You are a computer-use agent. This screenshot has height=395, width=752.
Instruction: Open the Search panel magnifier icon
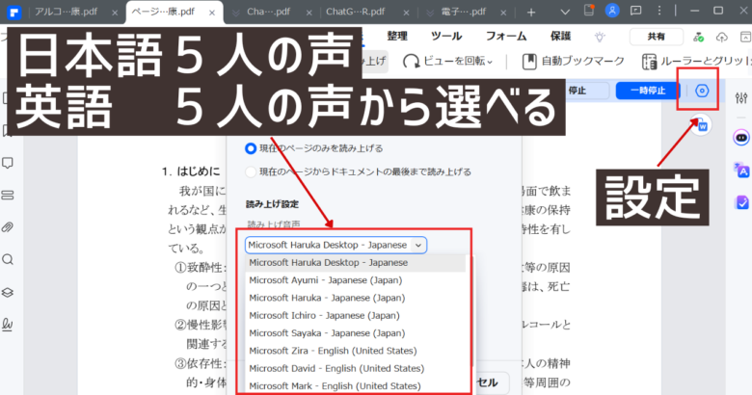point(8,259)
